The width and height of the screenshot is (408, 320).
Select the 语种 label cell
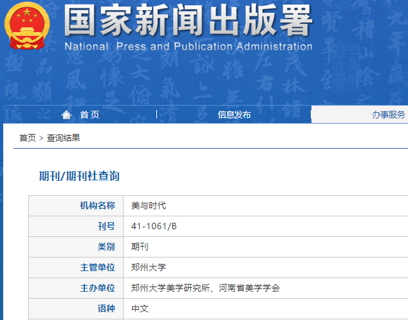(x=76, y=309)
